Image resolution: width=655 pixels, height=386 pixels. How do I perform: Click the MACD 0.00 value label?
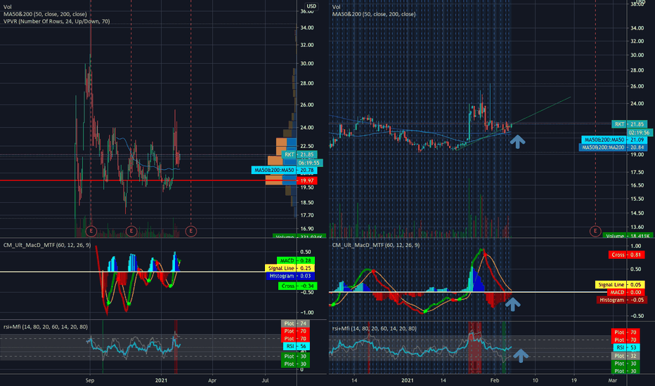625,292
